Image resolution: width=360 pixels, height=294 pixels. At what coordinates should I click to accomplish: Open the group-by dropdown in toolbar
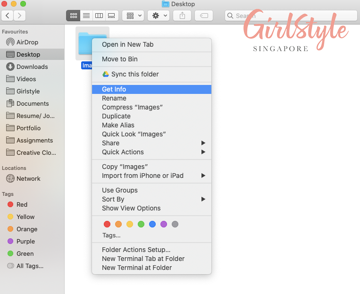pyautogui.click(x=133, y=16)
